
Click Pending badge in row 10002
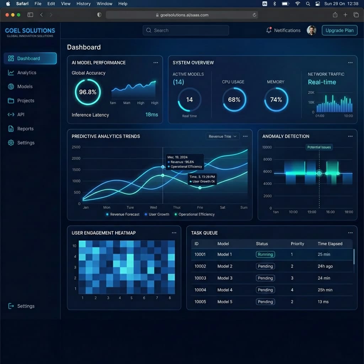point(265,266)
